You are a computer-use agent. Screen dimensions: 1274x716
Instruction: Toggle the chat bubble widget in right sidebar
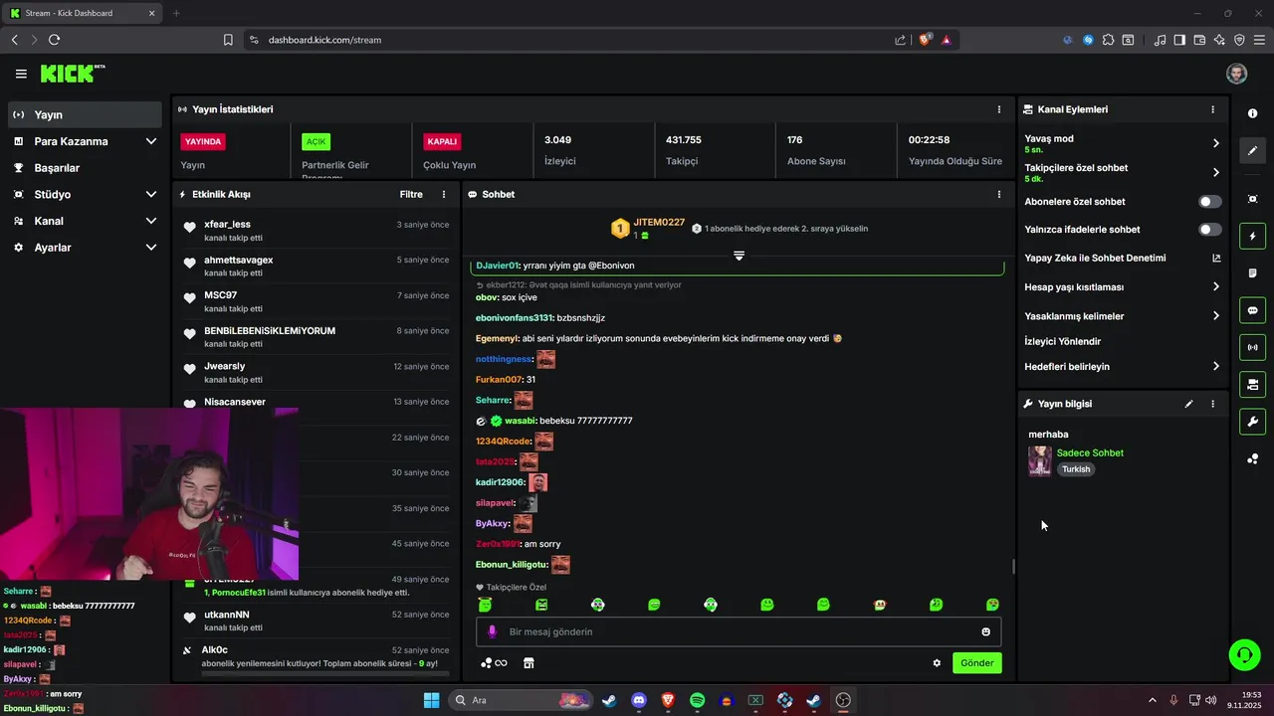coord(1252,310)
